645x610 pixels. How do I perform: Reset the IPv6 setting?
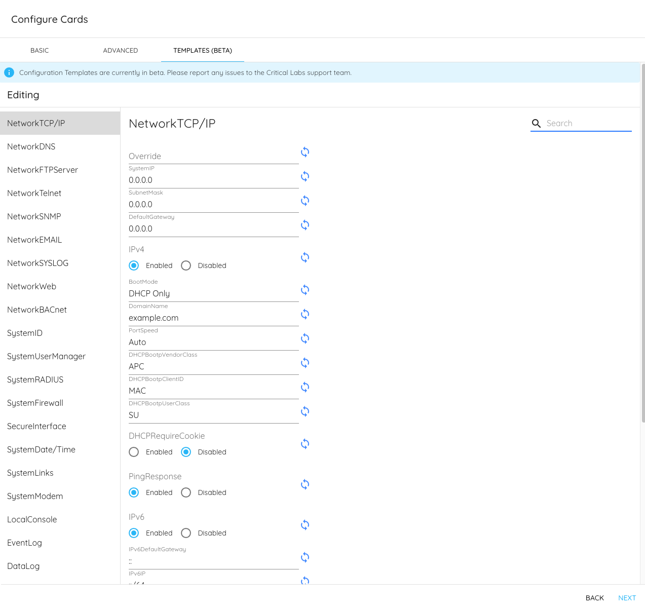[305, 525]
